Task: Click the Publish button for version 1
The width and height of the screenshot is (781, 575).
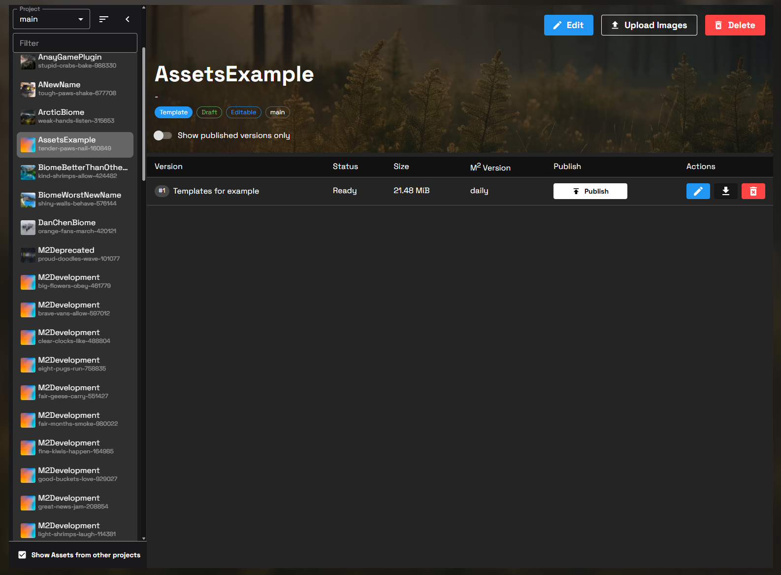Action: [x=590, y=191]
